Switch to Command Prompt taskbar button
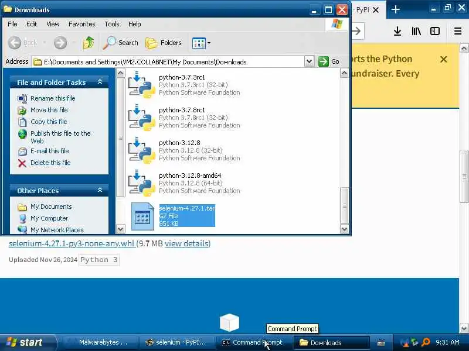The image size is (469, 351). point(254,343)
